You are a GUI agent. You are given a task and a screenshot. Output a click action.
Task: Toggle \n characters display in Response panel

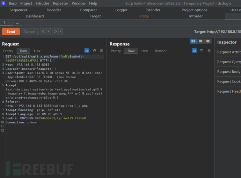tap(202, 50)
